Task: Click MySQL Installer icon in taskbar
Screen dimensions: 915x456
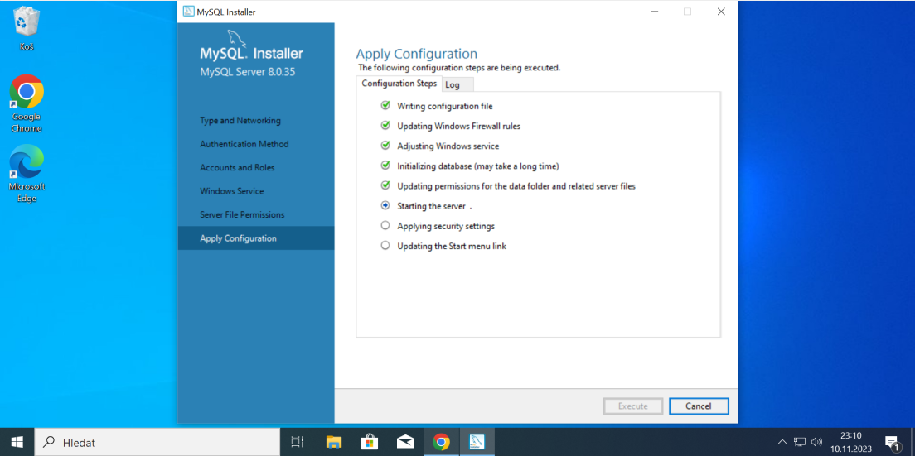Action: coord(477,442)
